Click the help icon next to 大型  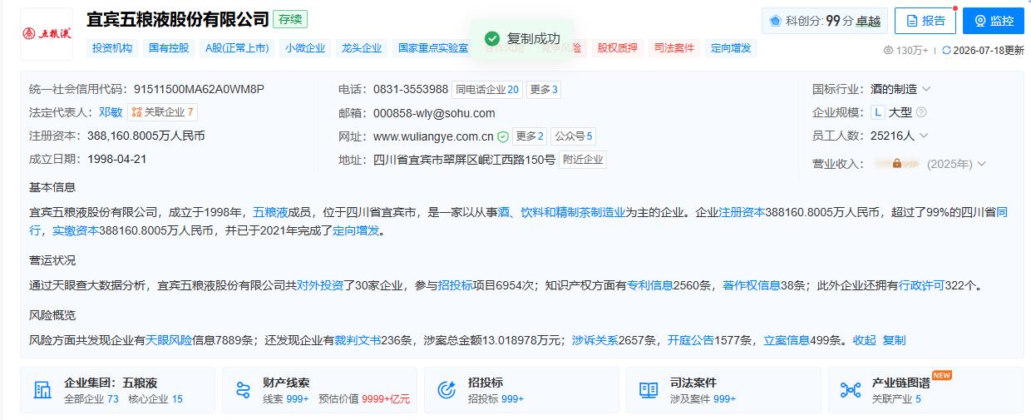click(x=921, y=112)
